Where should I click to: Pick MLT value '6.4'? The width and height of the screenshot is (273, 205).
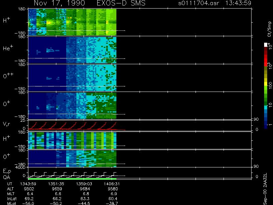click(x=30, y=194)
